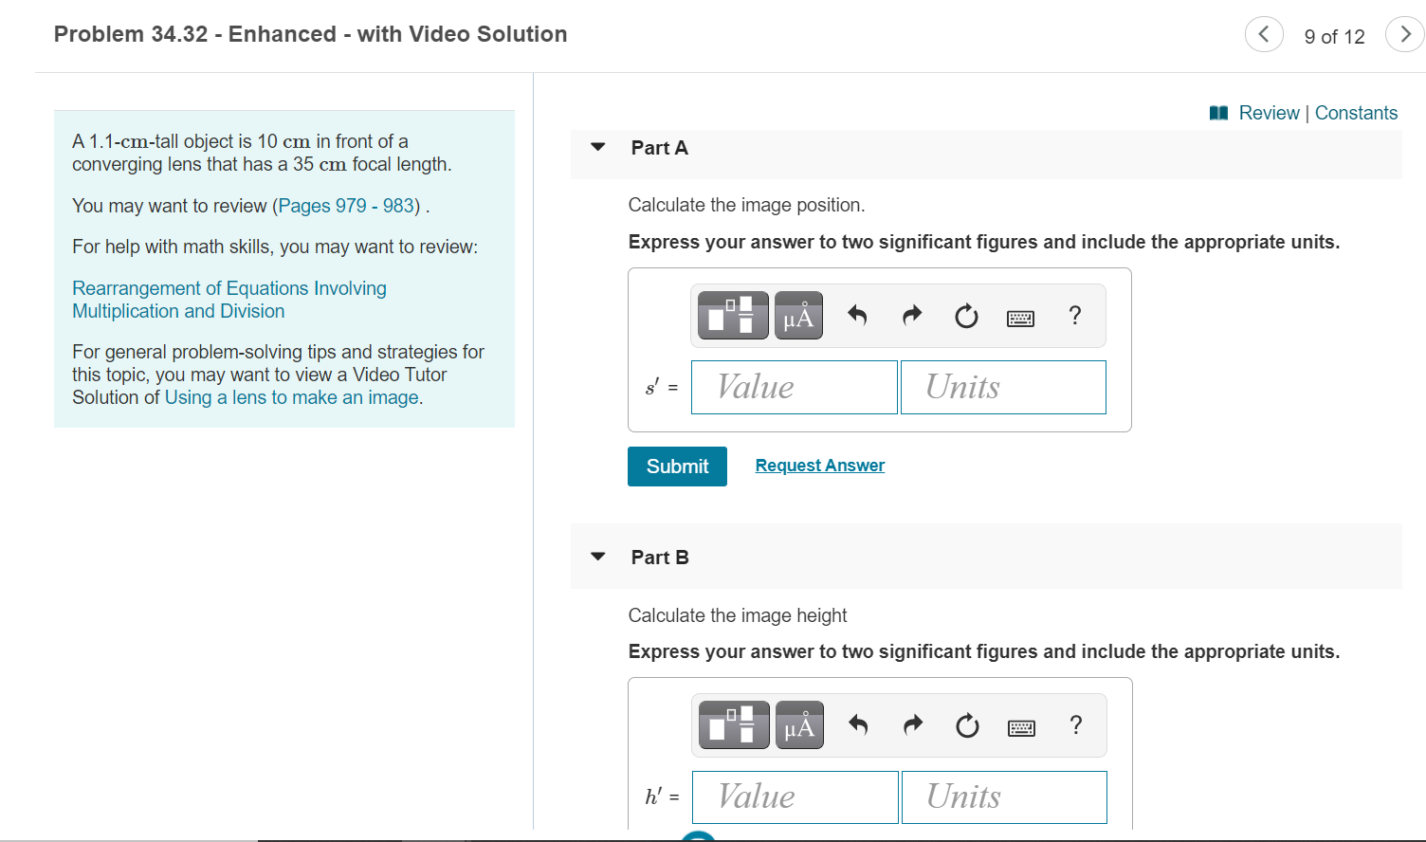Click the Request Answer link
The height and width of the screenshot is (842, 1426).
coord(819,465)
